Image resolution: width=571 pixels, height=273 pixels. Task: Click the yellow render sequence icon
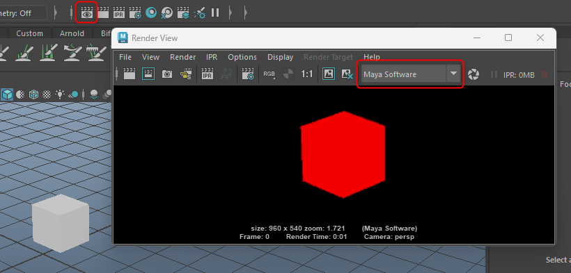pyautogui.click(x=186, y=74)
